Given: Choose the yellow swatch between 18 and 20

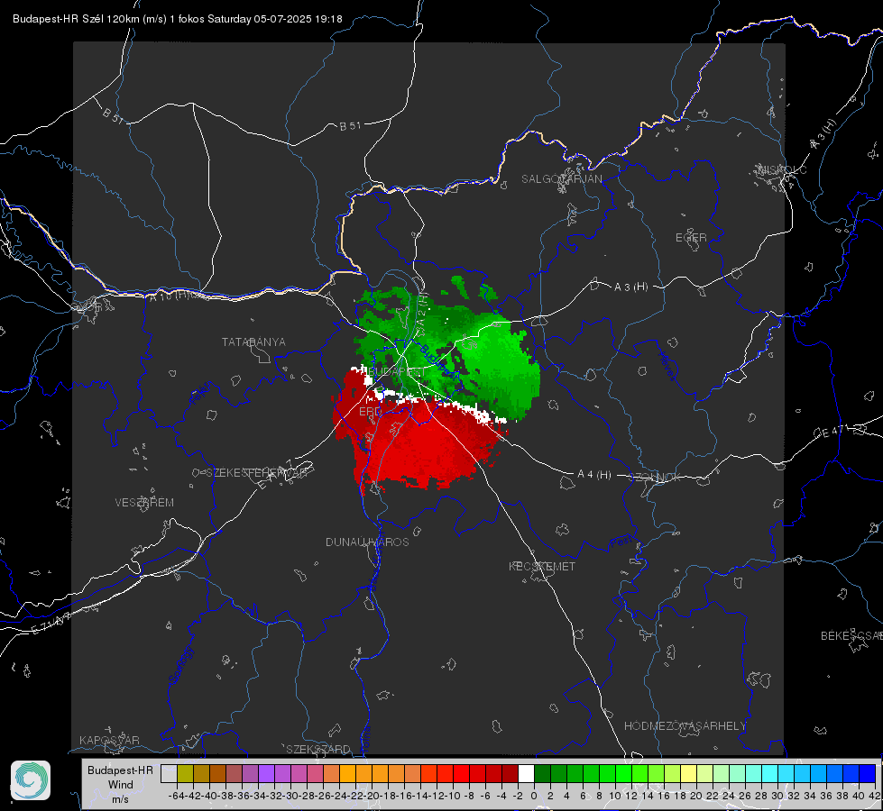Looking at the screenshot, I should pos(689,773).
